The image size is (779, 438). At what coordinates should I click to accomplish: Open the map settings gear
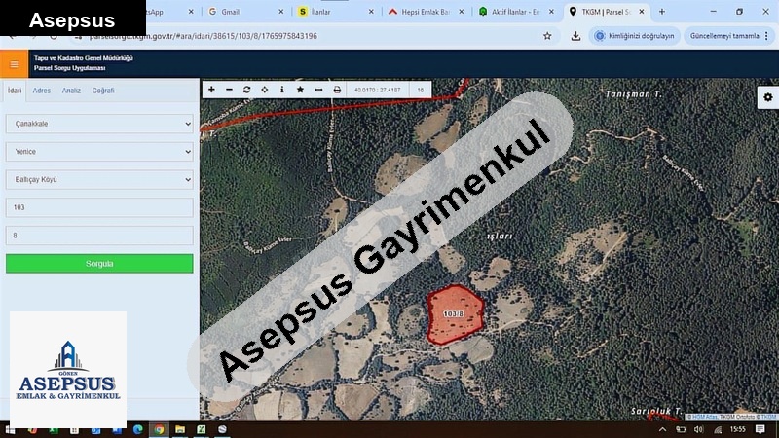click(x=767, y=97)
